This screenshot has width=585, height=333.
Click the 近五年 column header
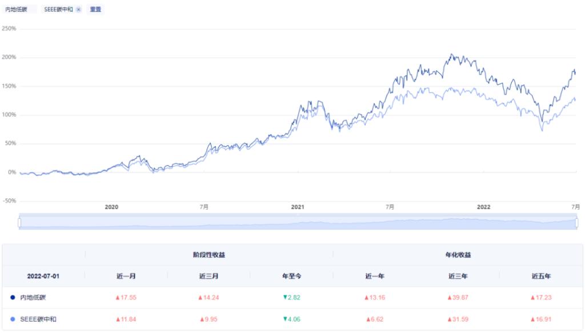pos(540,276)
